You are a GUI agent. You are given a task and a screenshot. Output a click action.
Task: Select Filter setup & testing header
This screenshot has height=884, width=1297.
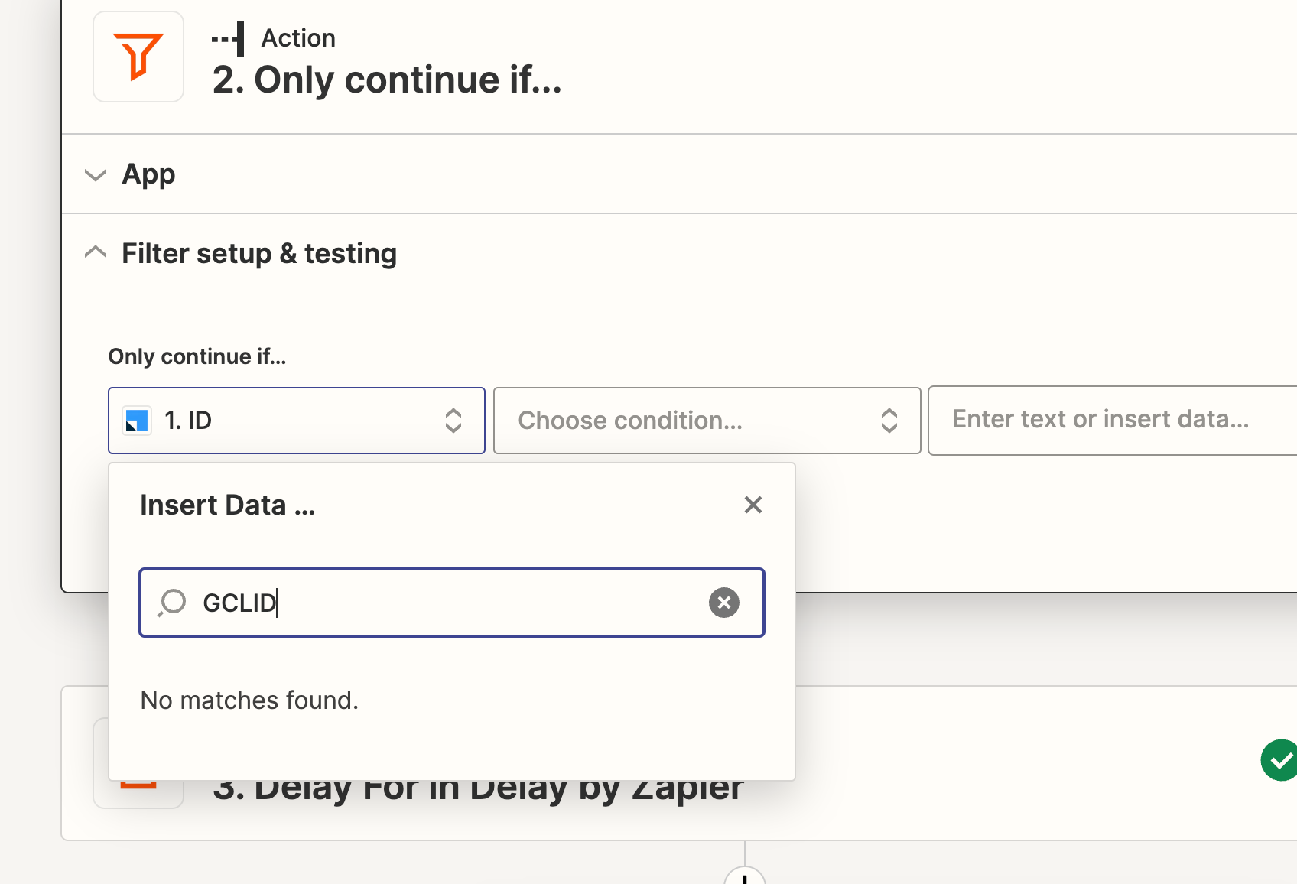tap(259, 253)
